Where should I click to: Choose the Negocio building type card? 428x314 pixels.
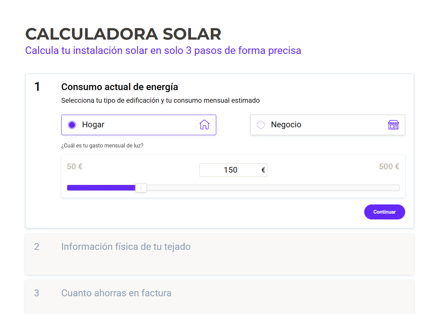tap(328, 125)
